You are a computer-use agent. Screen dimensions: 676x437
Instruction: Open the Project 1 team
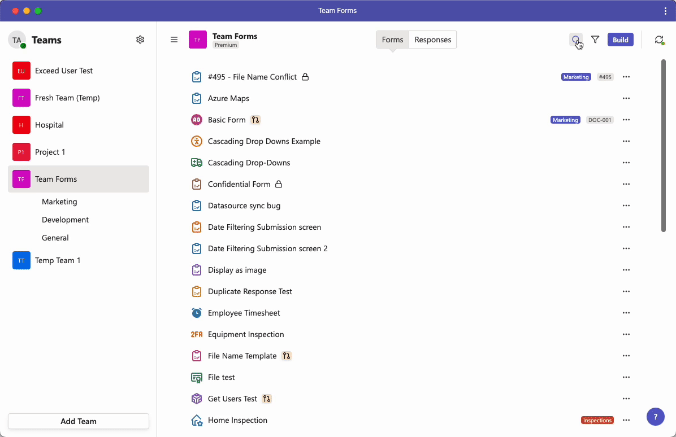79,152
